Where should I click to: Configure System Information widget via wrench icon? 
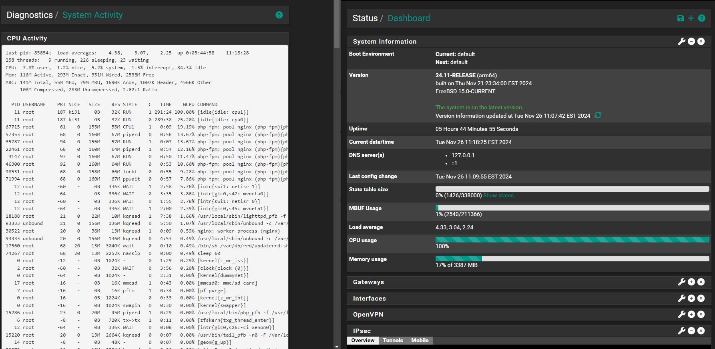click(x=682, y=41)
